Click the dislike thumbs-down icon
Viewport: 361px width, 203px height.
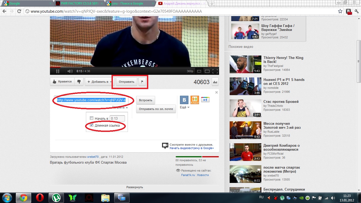pos(79,82)
